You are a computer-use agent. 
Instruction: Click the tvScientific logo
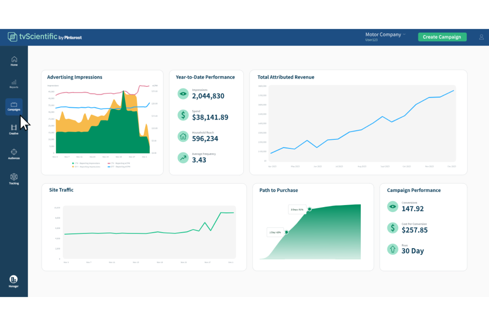pyautogui.click(x=45, y=37)
